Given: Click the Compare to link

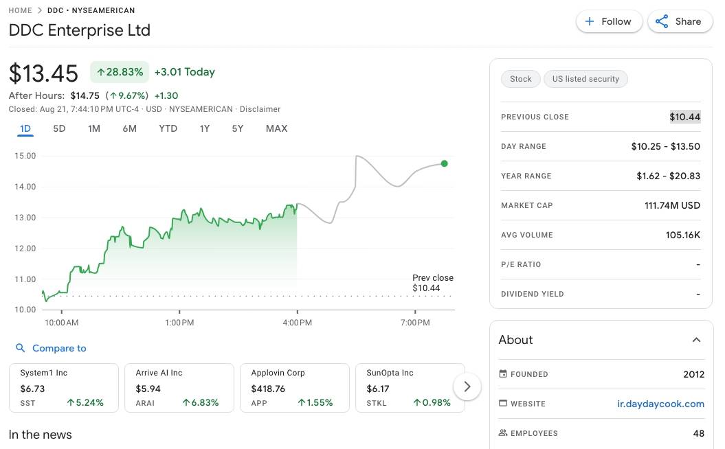Looking at the screenshot, I should (x=59, y=348).
